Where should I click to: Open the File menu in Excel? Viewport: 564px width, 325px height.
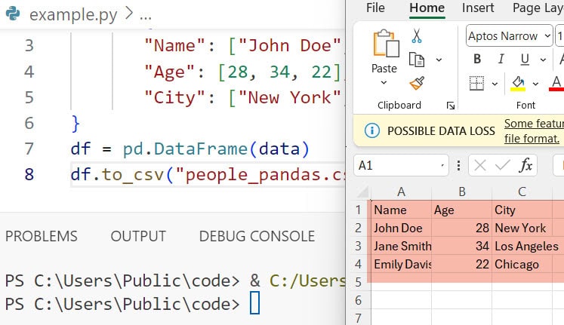(375, 8)
